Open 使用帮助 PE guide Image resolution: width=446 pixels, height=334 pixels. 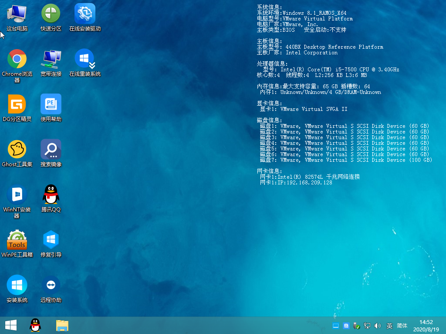pyautogui.click(x=51, y=108)
